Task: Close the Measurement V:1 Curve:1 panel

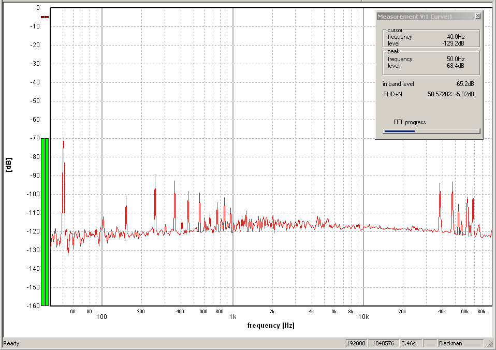Action: click(477, 17)
